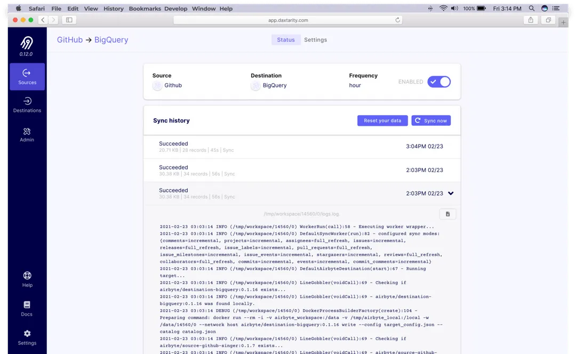Click GitHub breadcrumb link
Viewport: 576px width, 354px height.
[x=70, y=39]
